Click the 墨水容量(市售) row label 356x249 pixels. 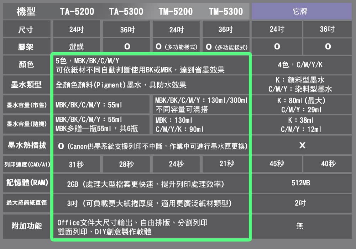[26, 105]
